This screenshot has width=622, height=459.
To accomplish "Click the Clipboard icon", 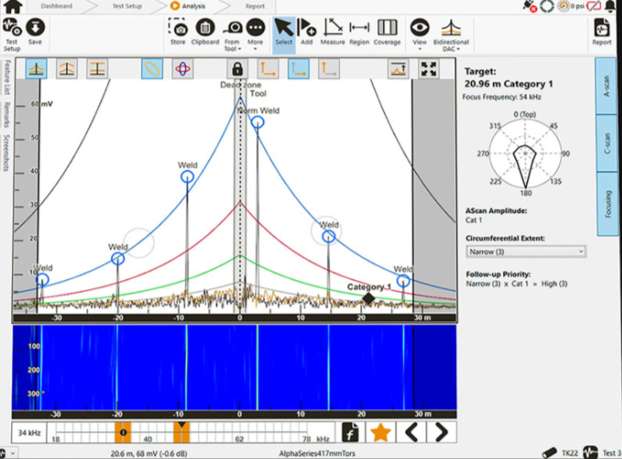I will coord(204,30).
